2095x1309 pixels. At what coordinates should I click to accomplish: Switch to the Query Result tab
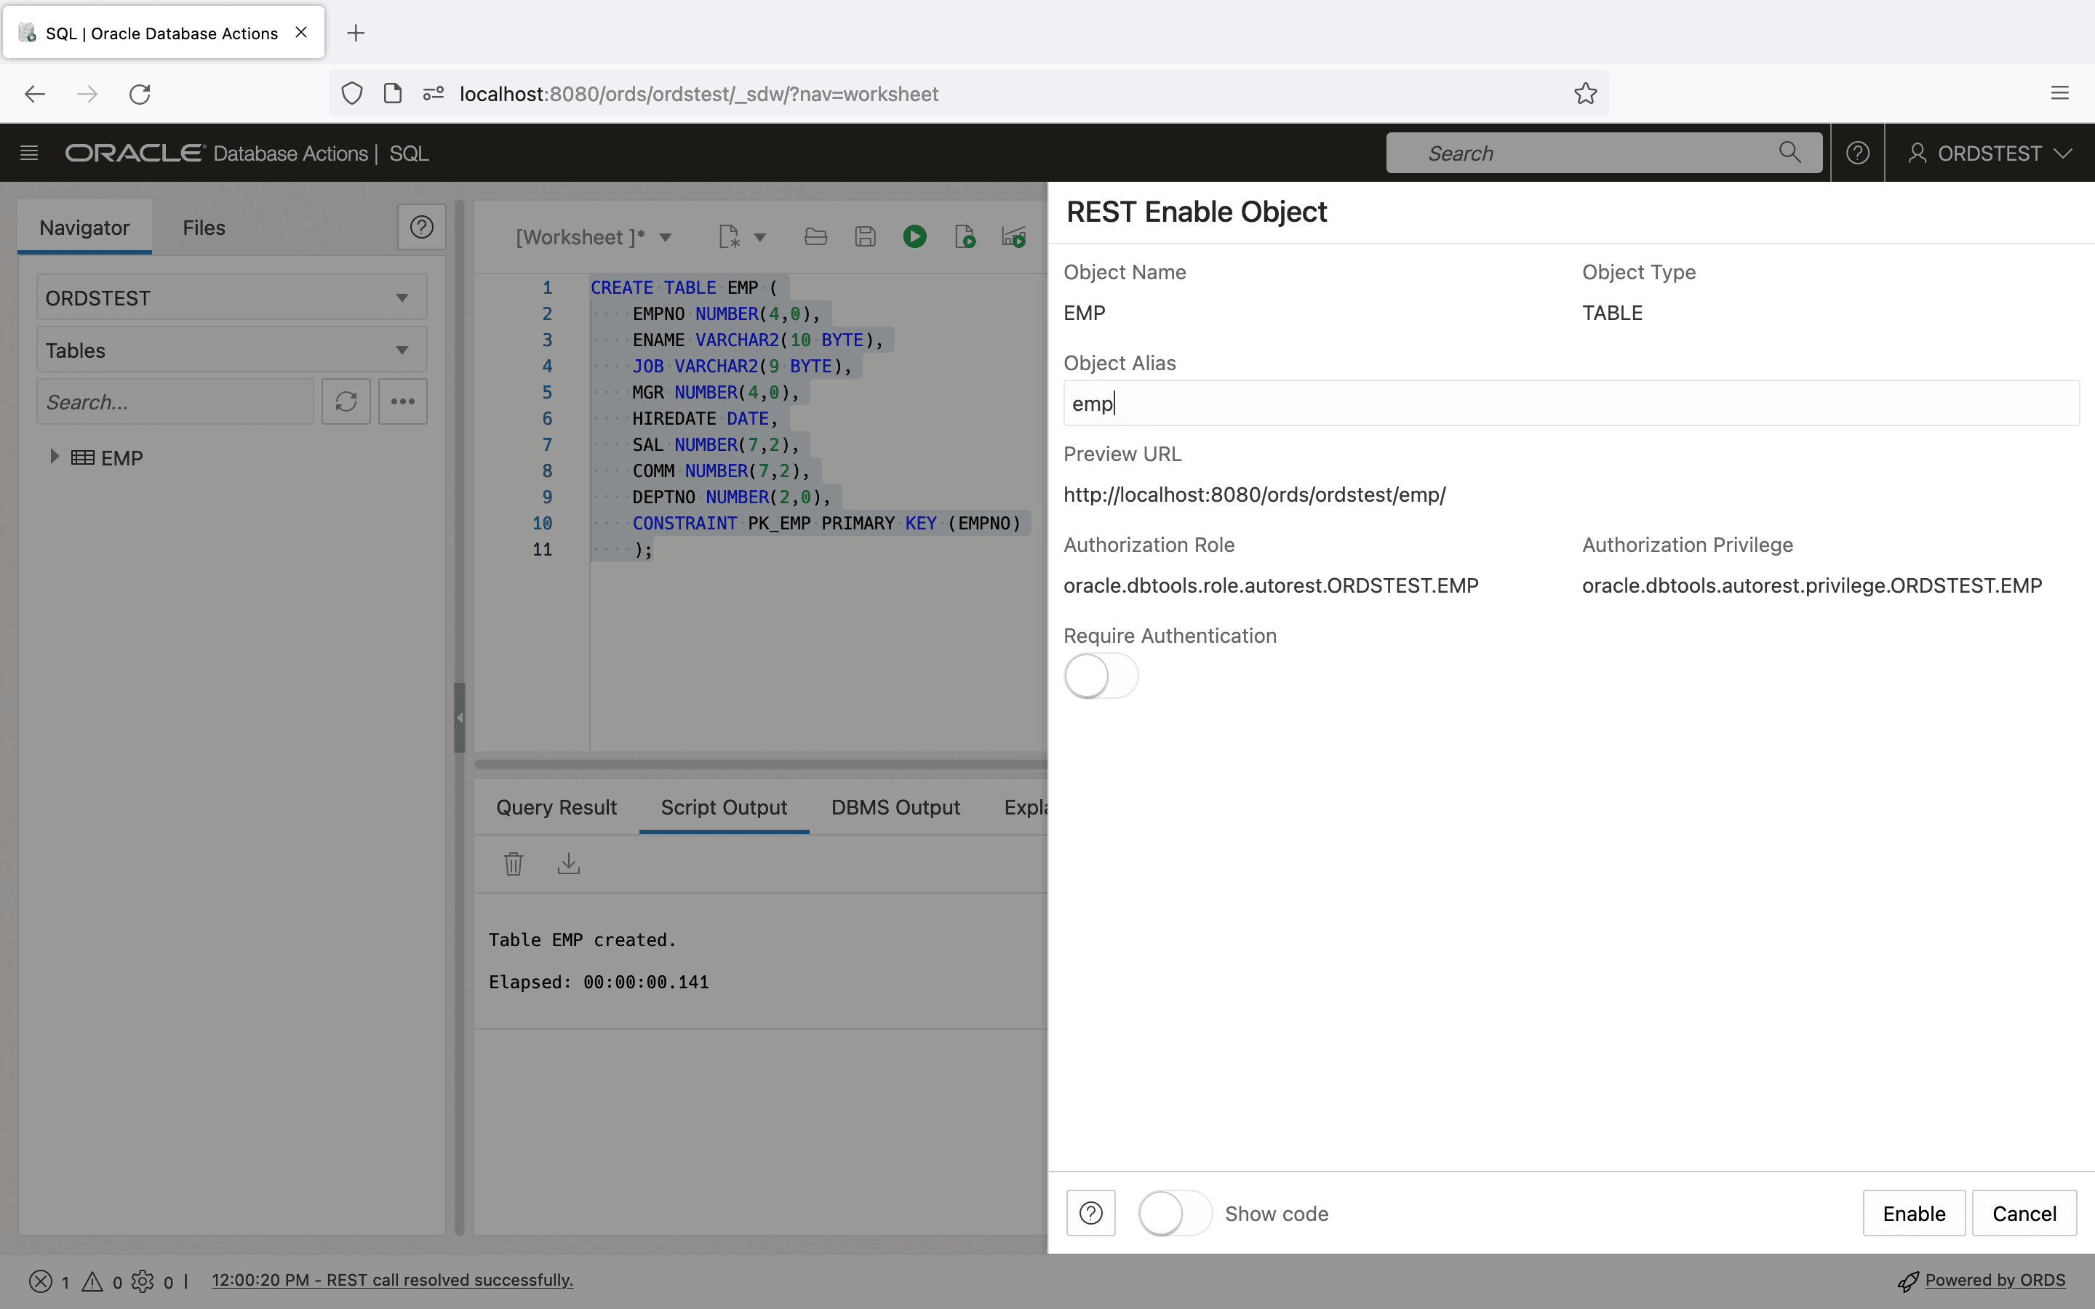(556, 807)
